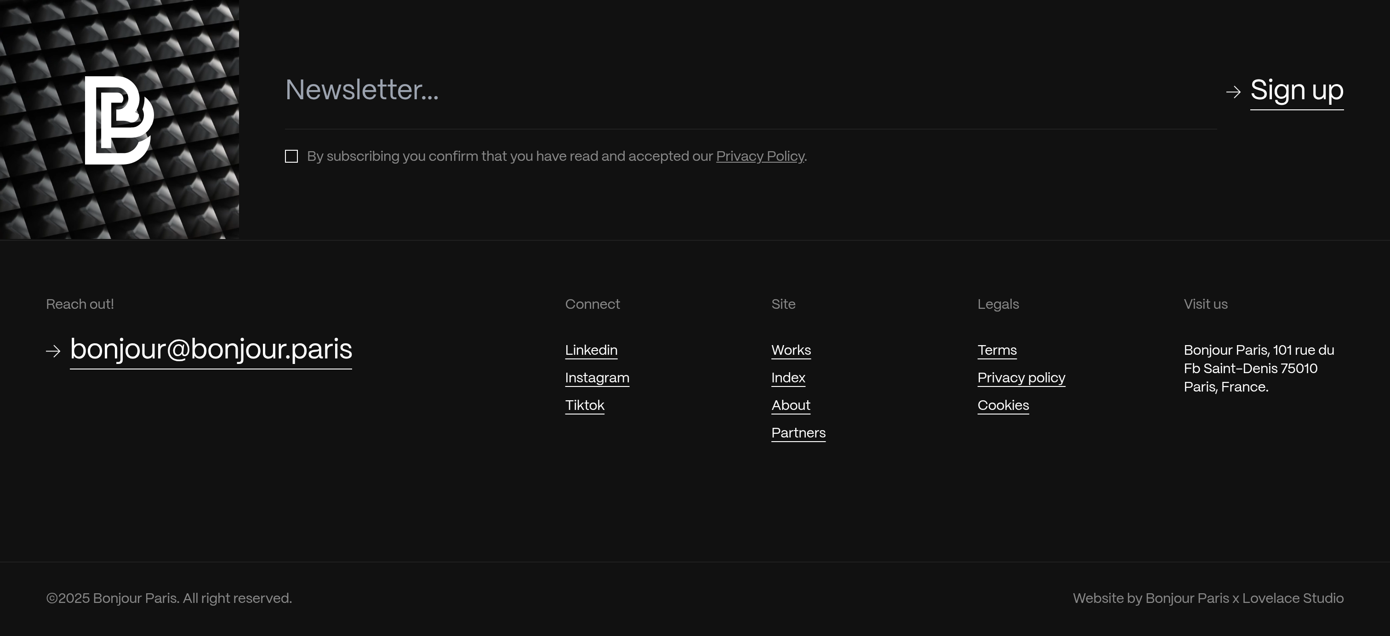Open the Tiktok link
This screenshot has height=636, width=1390.
tap(585, 405)
